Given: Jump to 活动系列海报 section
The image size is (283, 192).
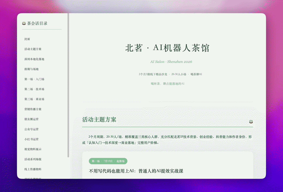Looking at the screenshot, I should (x=33, y=159).
